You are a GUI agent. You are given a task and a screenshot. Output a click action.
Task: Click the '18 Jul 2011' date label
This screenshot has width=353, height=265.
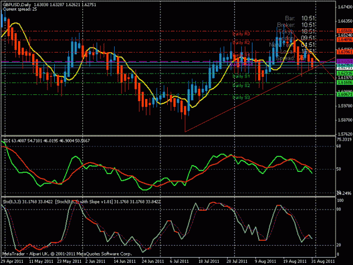click(x=208, y=261)
